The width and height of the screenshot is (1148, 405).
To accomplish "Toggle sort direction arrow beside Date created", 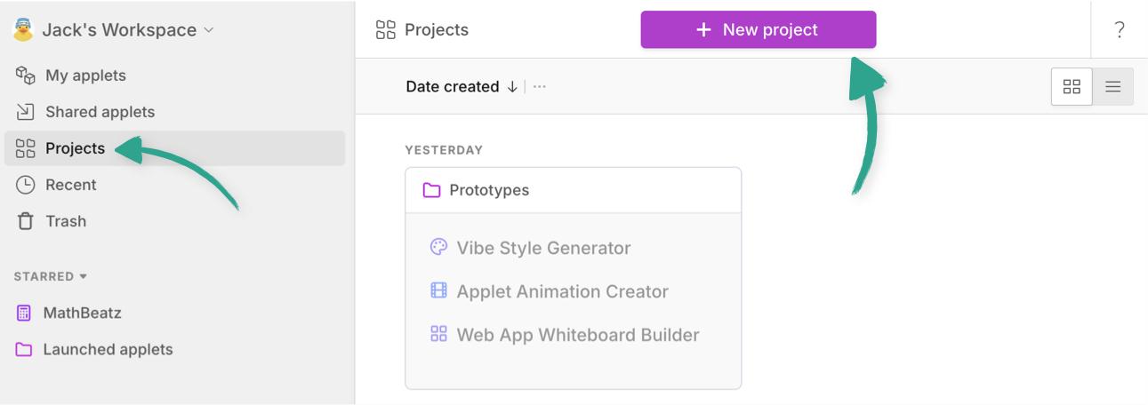I will tap(512, 86).
